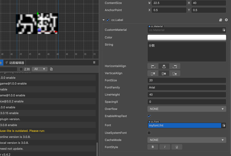Click the outdated warning log line

pyautogui.click(x=48, y=131)
